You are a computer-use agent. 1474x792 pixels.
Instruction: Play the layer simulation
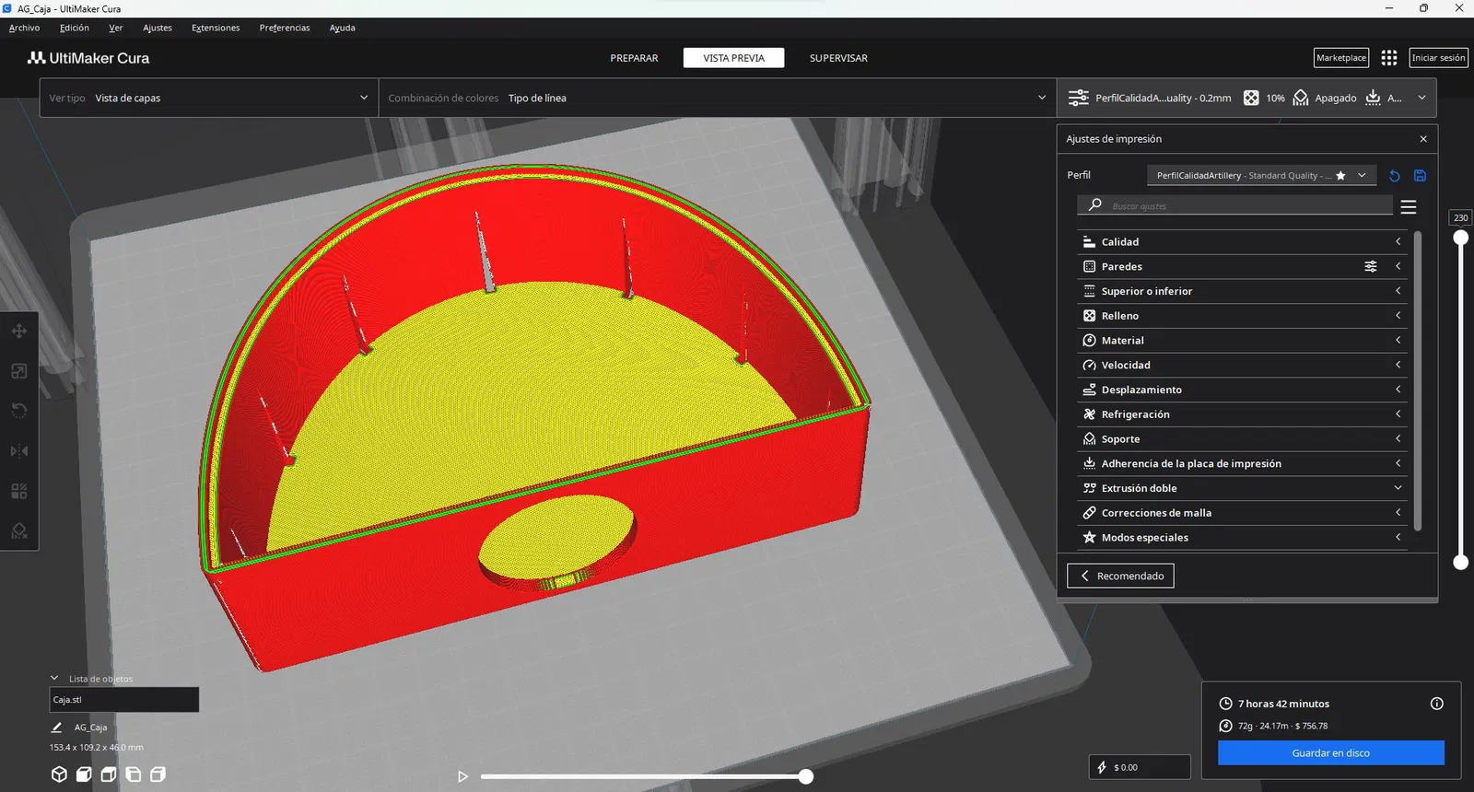click(x=462, y=776)
